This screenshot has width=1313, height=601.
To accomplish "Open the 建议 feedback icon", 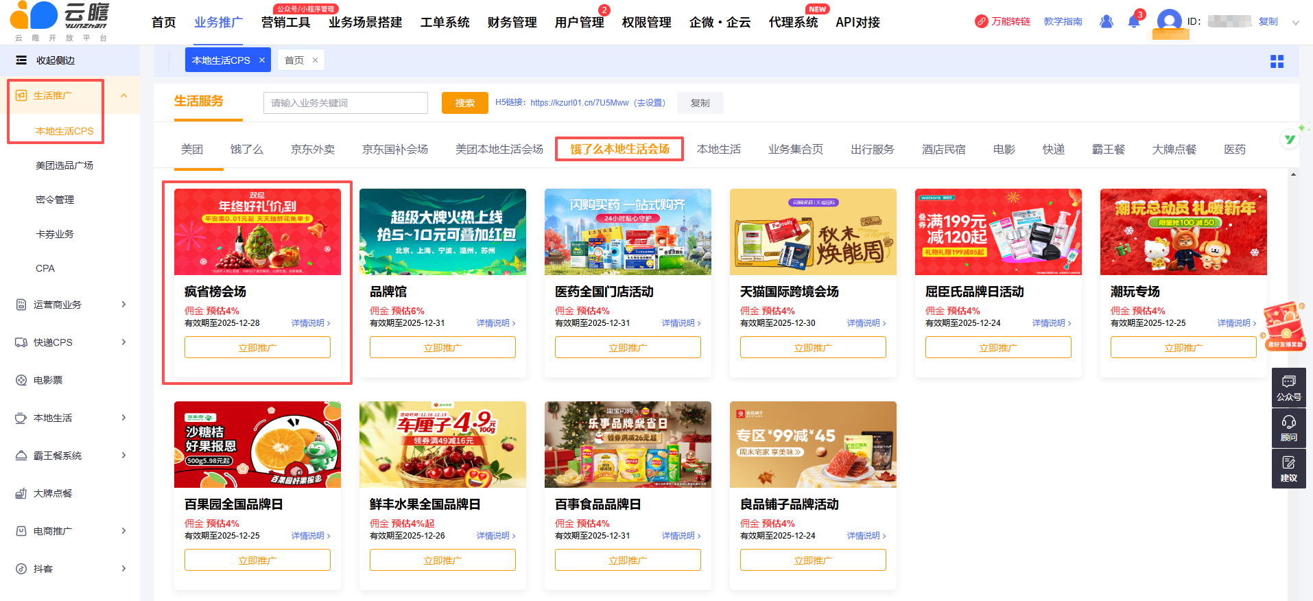I will (1288, 469).
